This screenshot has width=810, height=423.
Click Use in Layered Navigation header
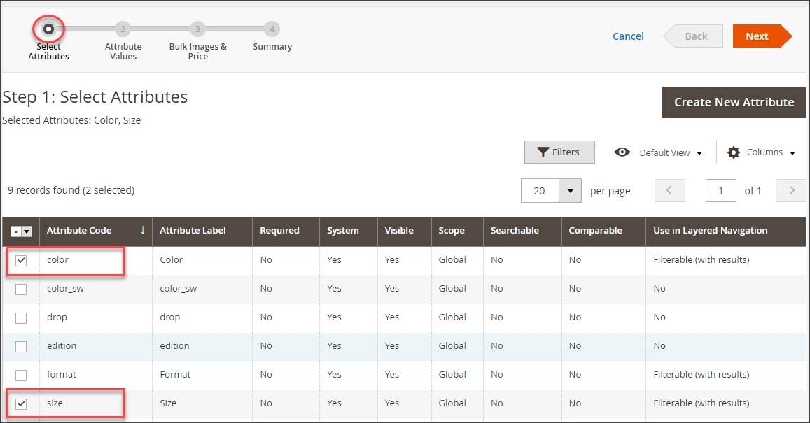[726, 231]
